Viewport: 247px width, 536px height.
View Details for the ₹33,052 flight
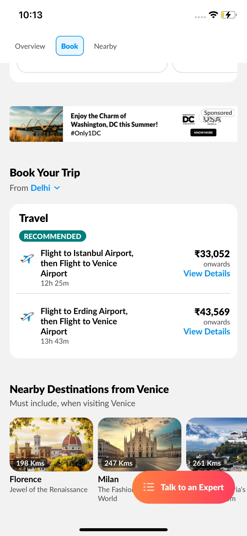(x=207, y=273)
